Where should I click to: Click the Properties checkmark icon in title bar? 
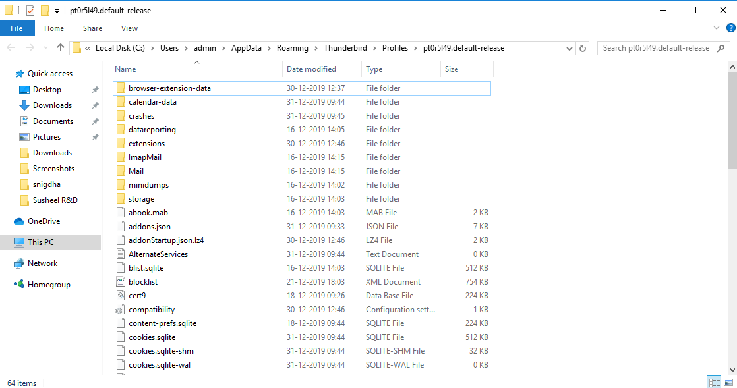(x=30, y=11)
